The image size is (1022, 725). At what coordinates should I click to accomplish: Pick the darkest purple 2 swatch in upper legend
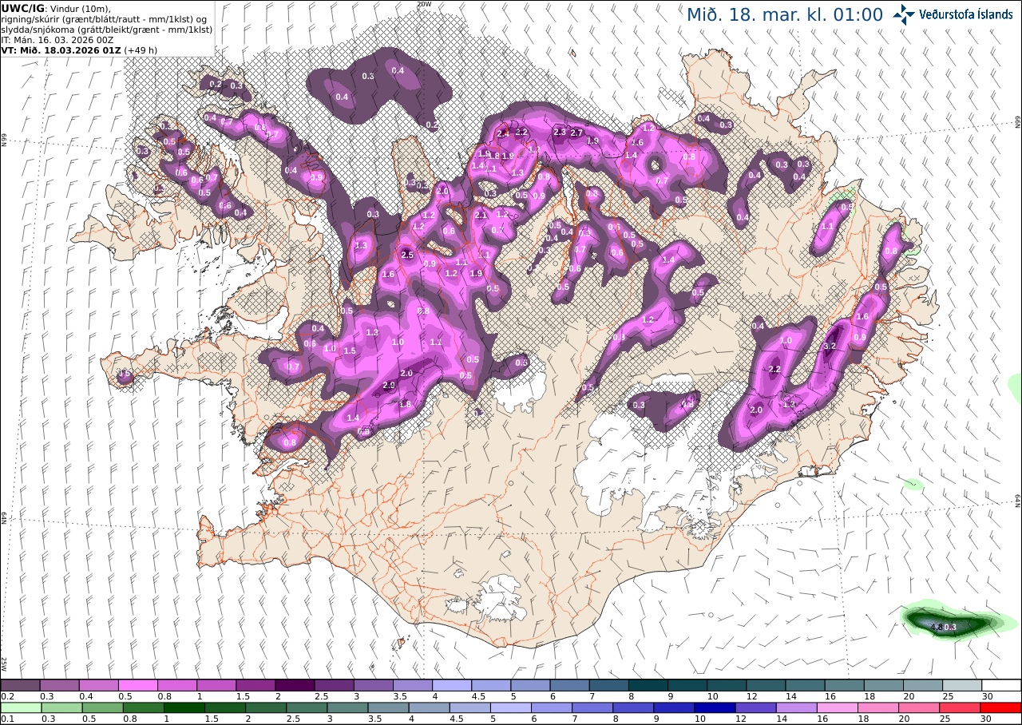click(x=295, y=685)
